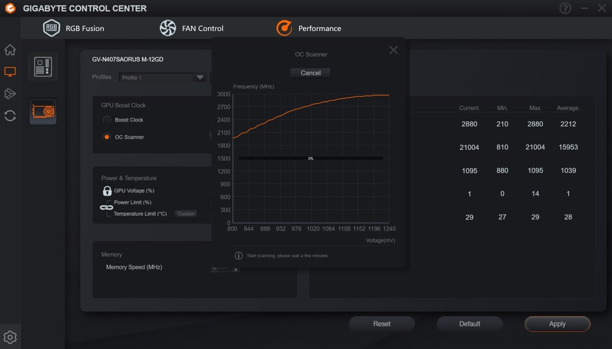Screen dimensions: 612x349
Task: Click the Max. column header
Action: click(x=535, y=108)
